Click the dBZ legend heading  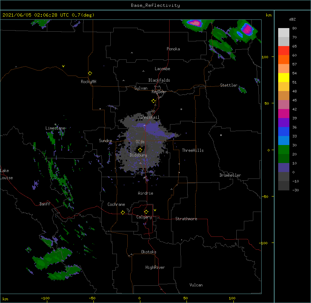[292, 19]
